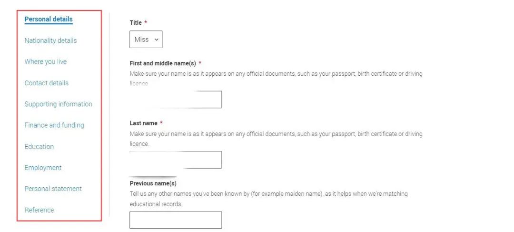Click the Last name field label
Screen dimensions: 514x232
143,123
